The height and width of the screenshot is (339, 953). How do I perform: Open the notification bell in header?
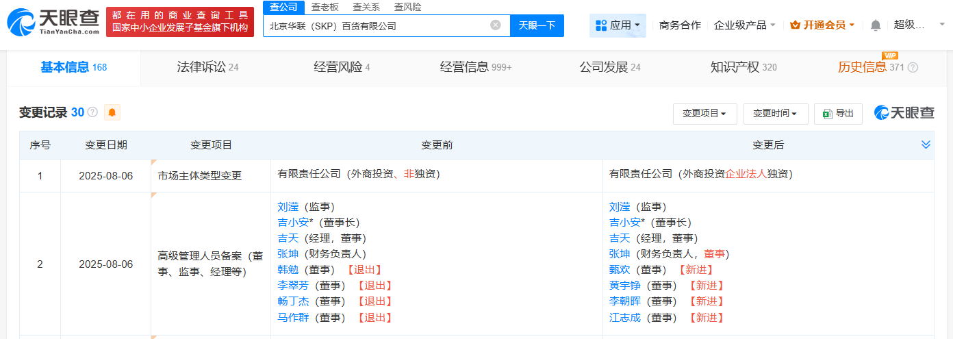click(x=876, y=25)
